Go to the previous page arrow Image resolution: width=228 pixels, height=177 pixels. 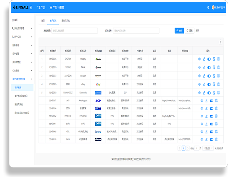tap(179, 148)
